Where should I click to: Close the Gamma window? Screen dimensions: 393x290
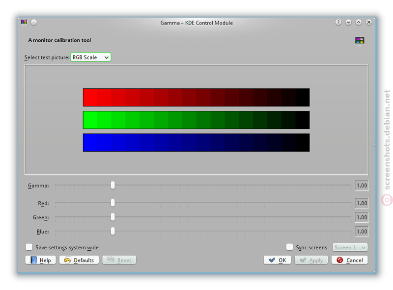click(x=369, y=23)
